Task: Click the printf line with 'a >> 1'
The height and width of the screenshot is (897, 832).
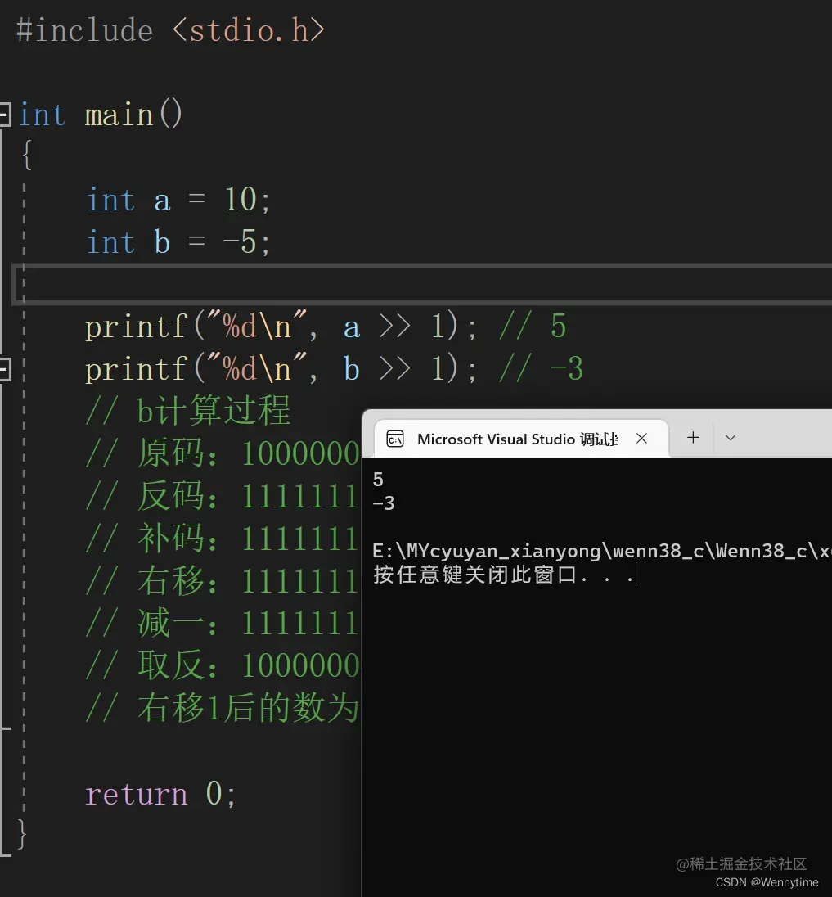Action: pos(326,327)
